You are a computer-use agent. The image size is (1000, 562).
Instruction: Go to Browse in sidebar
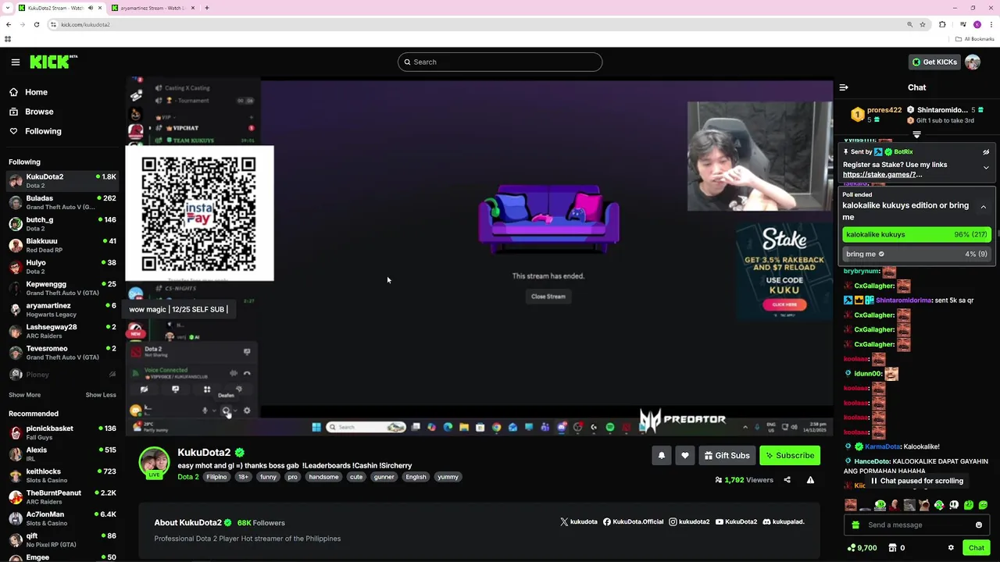pyautogui.click(x=39, y=112)
